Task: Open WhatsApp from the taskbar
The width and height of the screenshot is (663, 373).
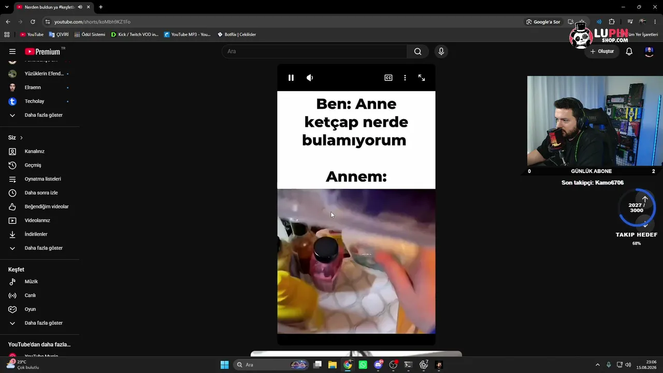Action: tap(363, 365)
